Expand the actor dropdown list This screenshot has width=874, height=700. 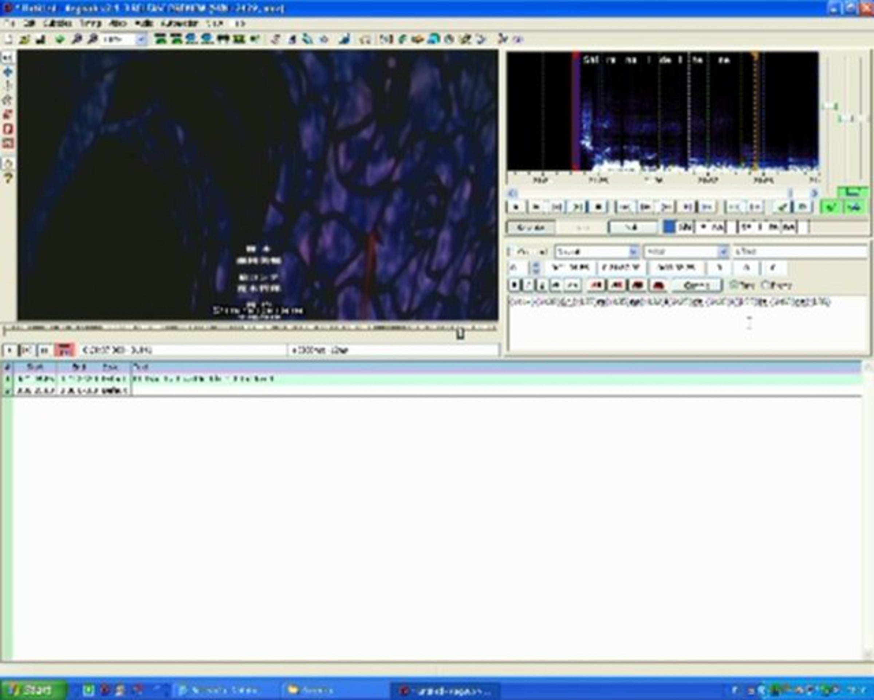click(x=723, y=251)
